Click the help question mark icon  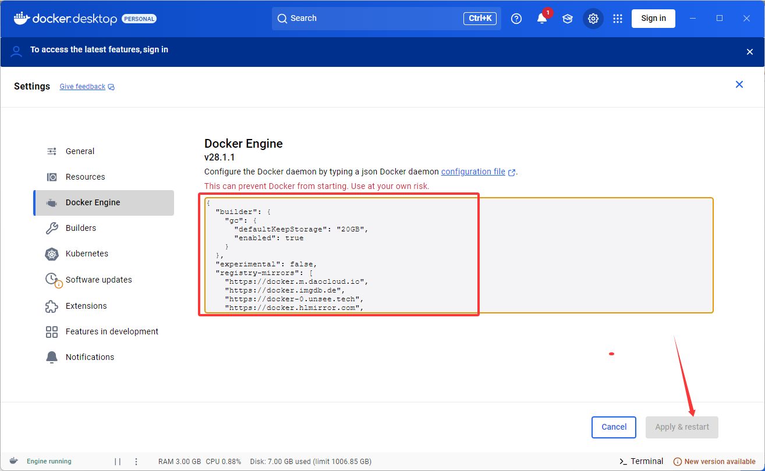tap(516, 19)
